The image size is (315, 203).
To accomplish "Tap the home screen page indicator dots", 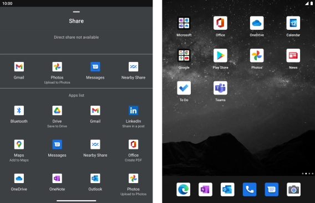I will click(308, 174).
